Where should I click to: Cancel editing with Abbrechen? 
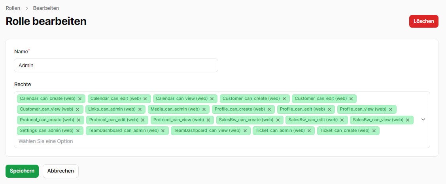point(60,171)
